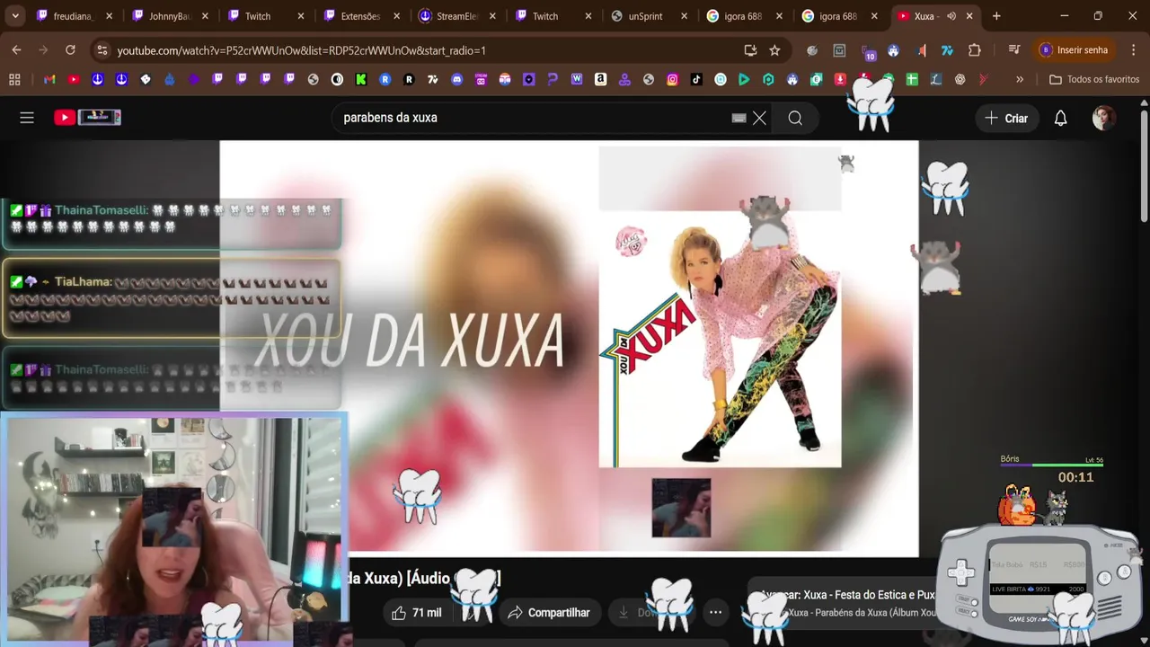Open the apps grid in bookmarks bar
Viewport: 1150px width, 647px height.
[14, 79]
